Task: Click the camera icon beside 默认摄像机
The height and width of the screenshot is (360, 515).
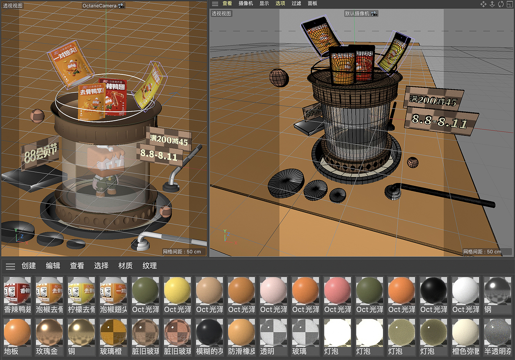Action: tap(375, 13)
